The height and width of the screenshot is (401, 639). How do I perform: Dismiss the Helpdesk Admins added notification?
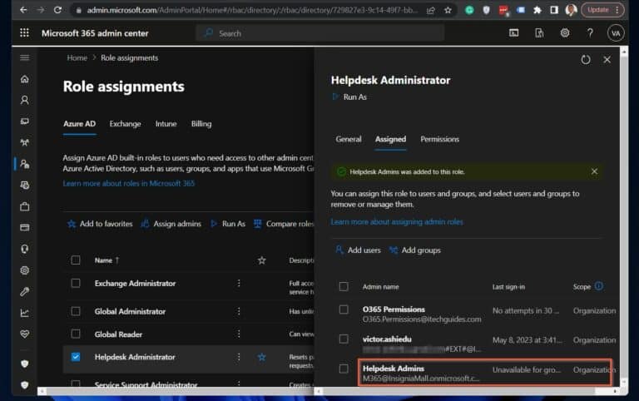click(x=594, y=171)
